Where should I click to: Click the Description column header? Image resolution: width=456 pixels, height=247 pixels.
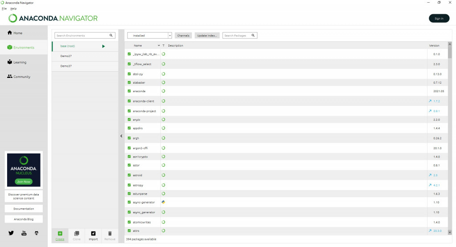[175, 46]
